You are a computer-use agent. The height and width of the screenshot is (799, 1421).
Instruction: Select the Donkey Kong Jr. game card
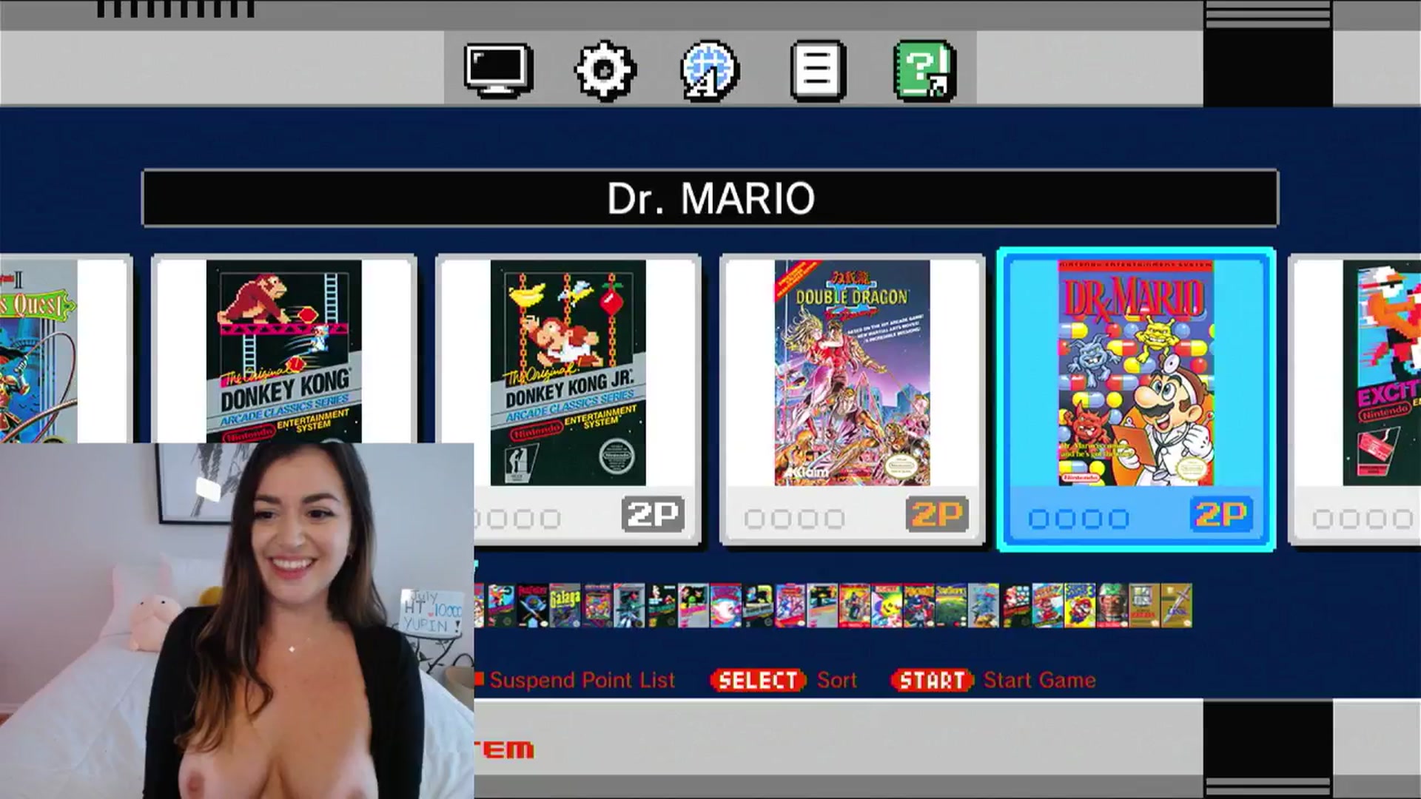point(568,399)
